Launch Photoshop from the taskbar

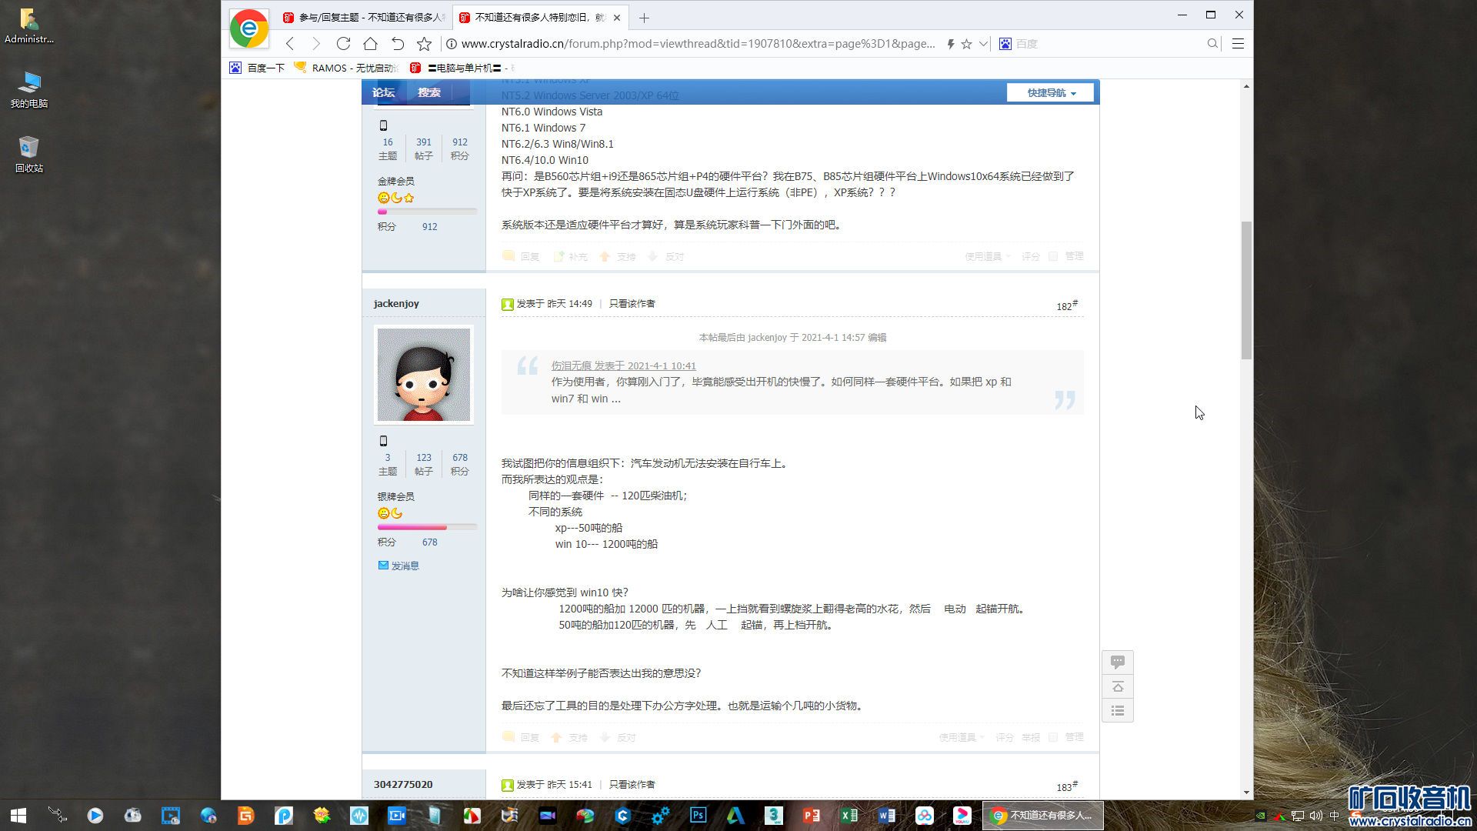[x=698, y=815]
